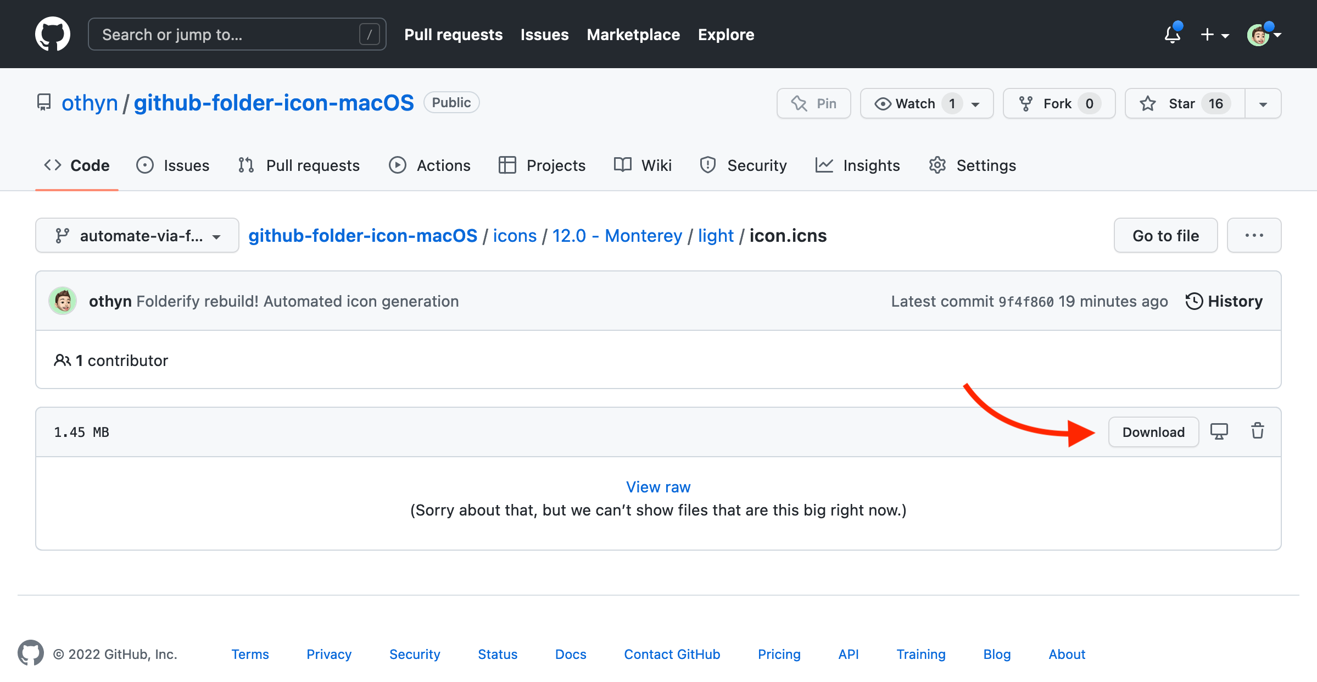
Task: Open the star lists dropdown arrow
Action: (1263, 103)
